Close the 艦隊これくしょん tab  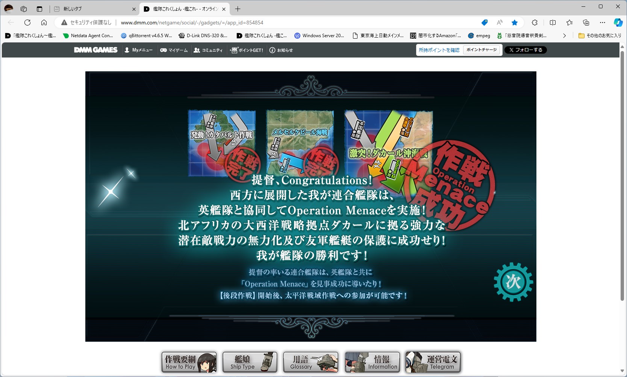(x=224, y=9)
